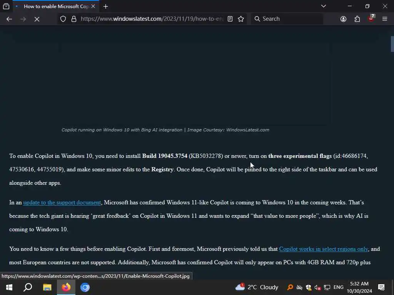Click the Search box in the toolbar
The image size is (394, 295).
pos(287,19)
